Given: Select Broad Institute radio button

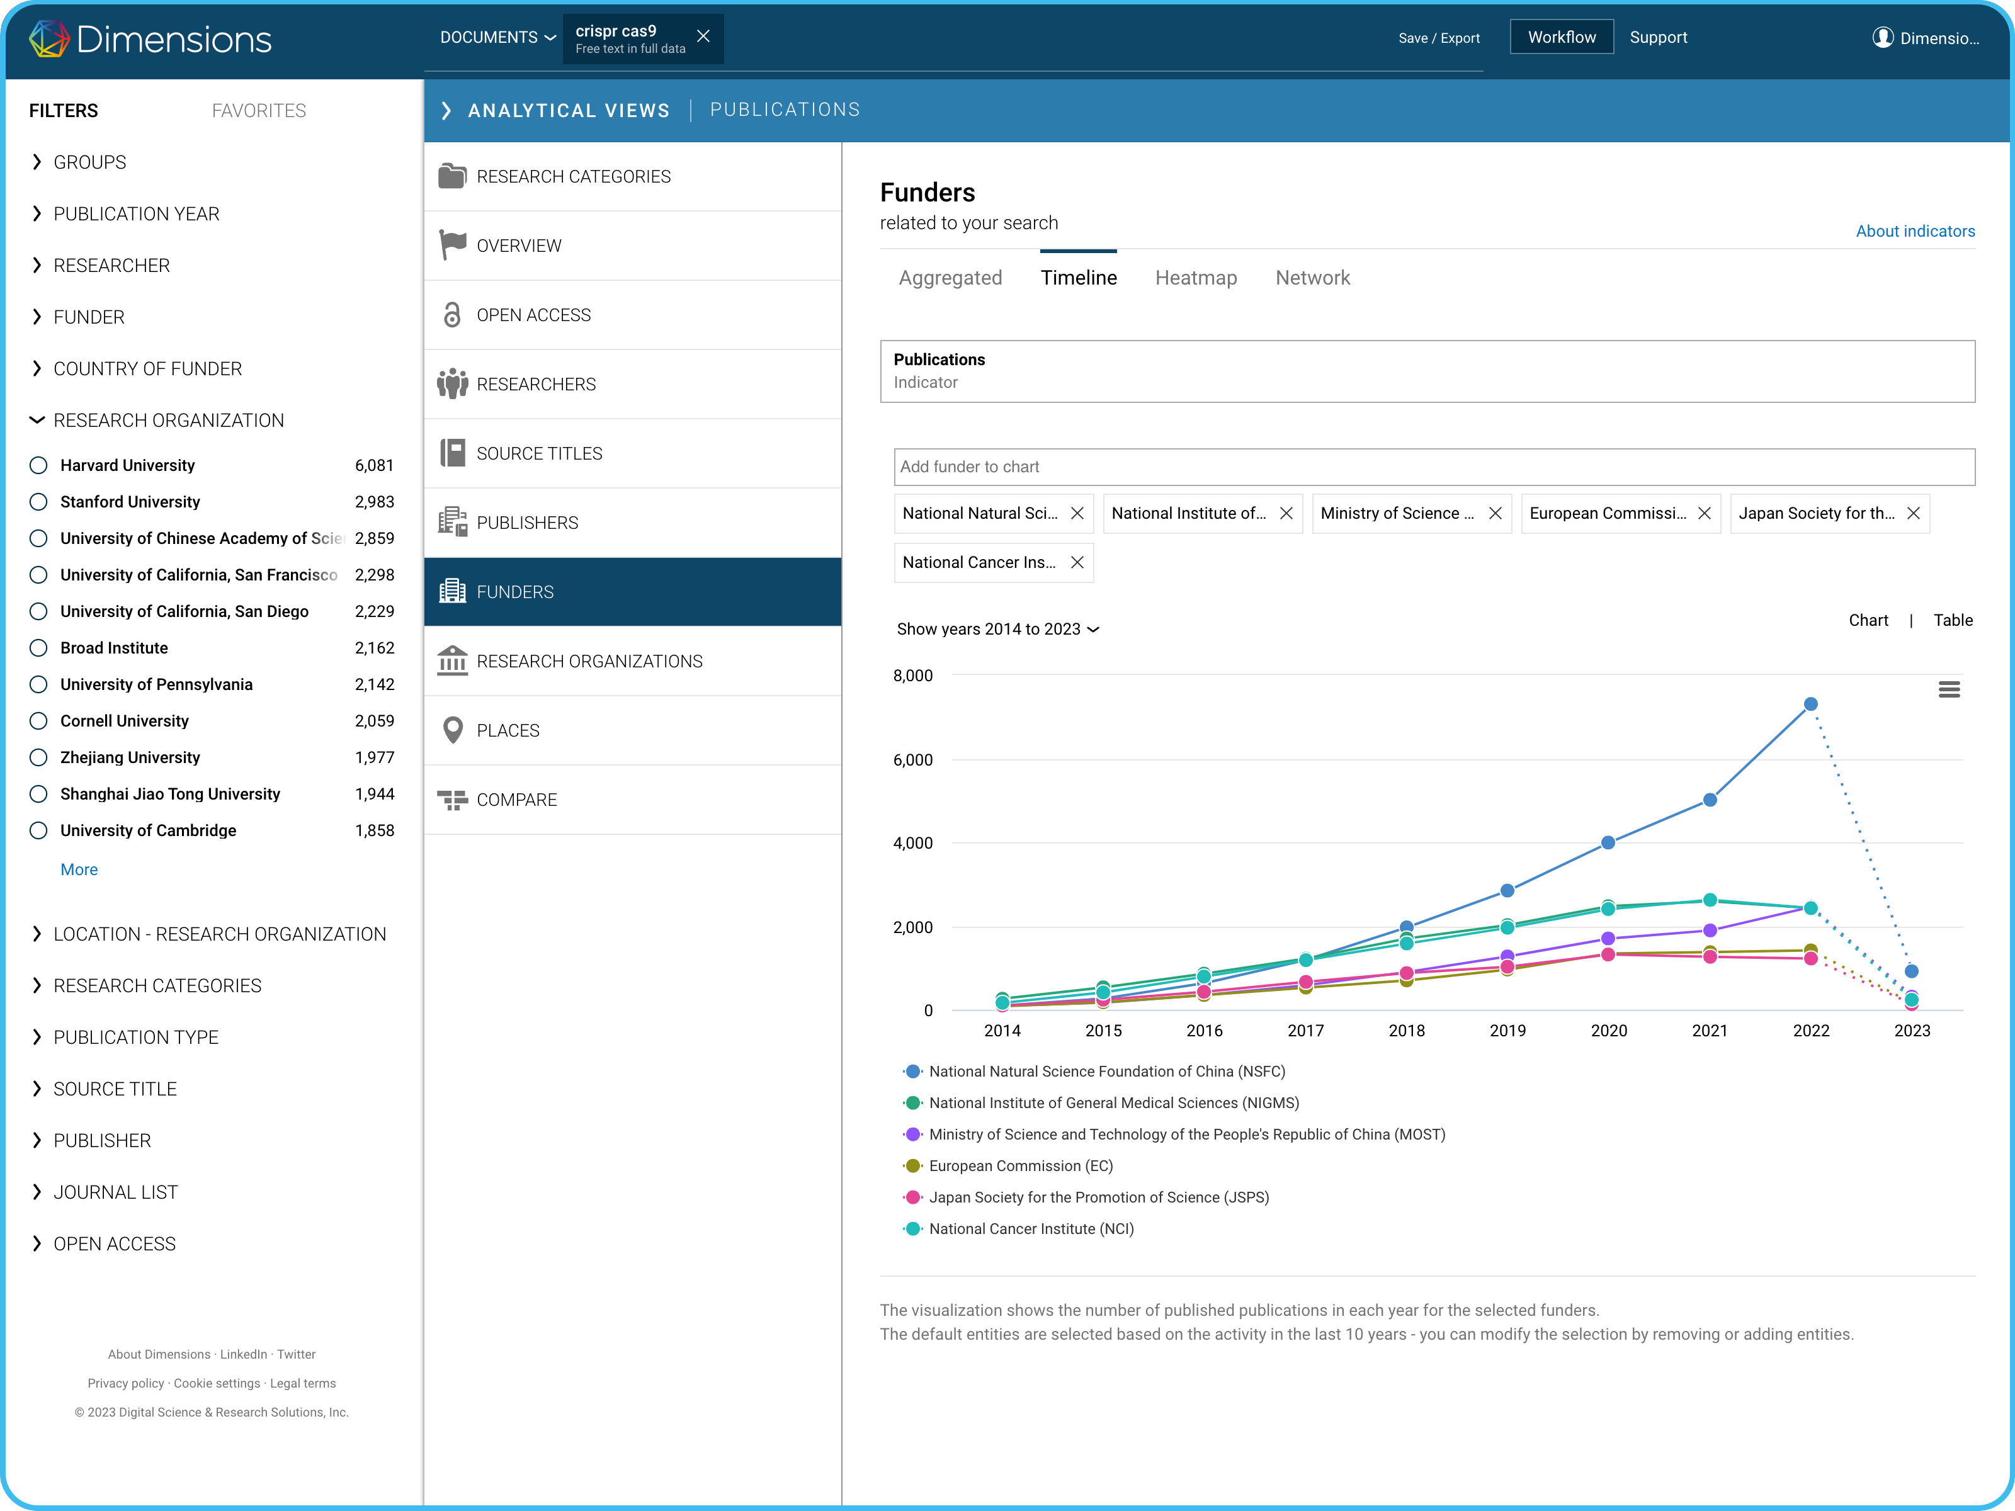Looking at the screenshot, I should tap(38, 648).
